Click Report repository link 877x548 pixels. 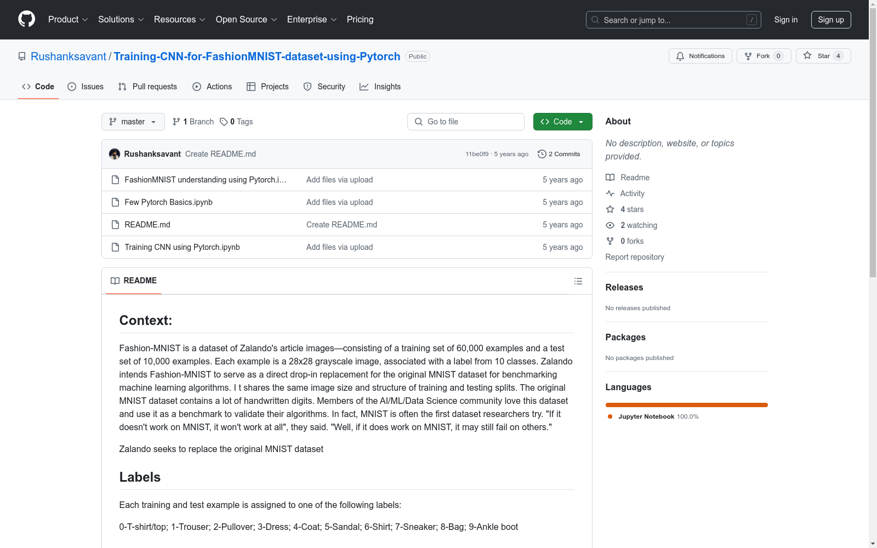coord(635,257)
